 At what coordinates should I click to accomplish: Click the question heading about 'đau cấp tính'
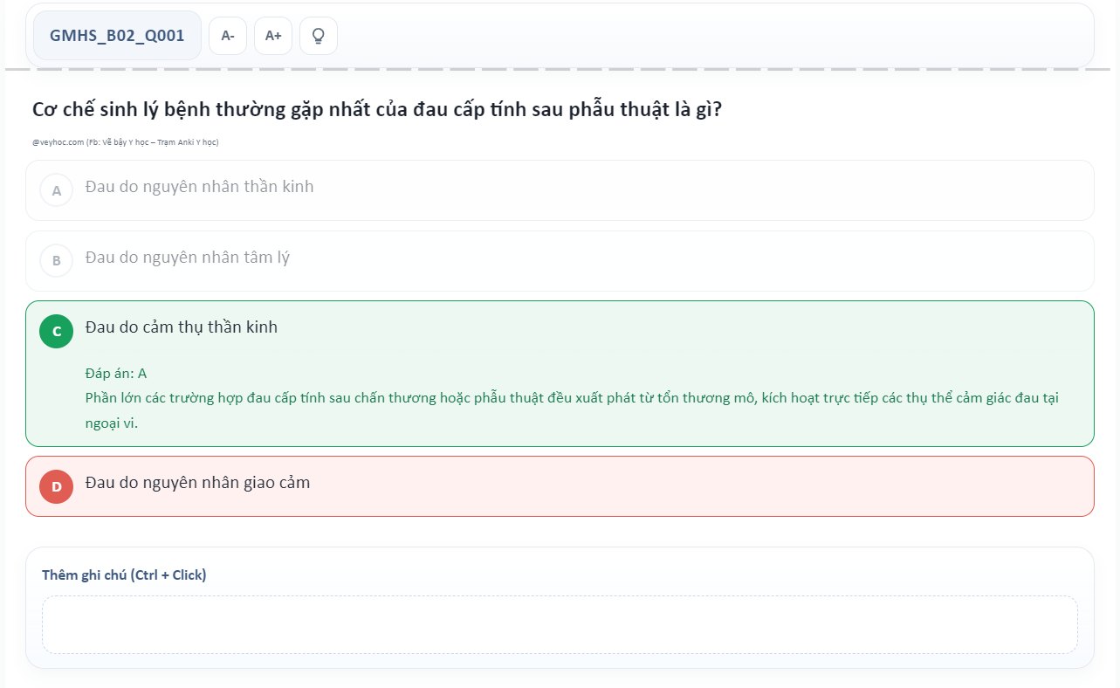pyautogui.click(x=376, y=110)
